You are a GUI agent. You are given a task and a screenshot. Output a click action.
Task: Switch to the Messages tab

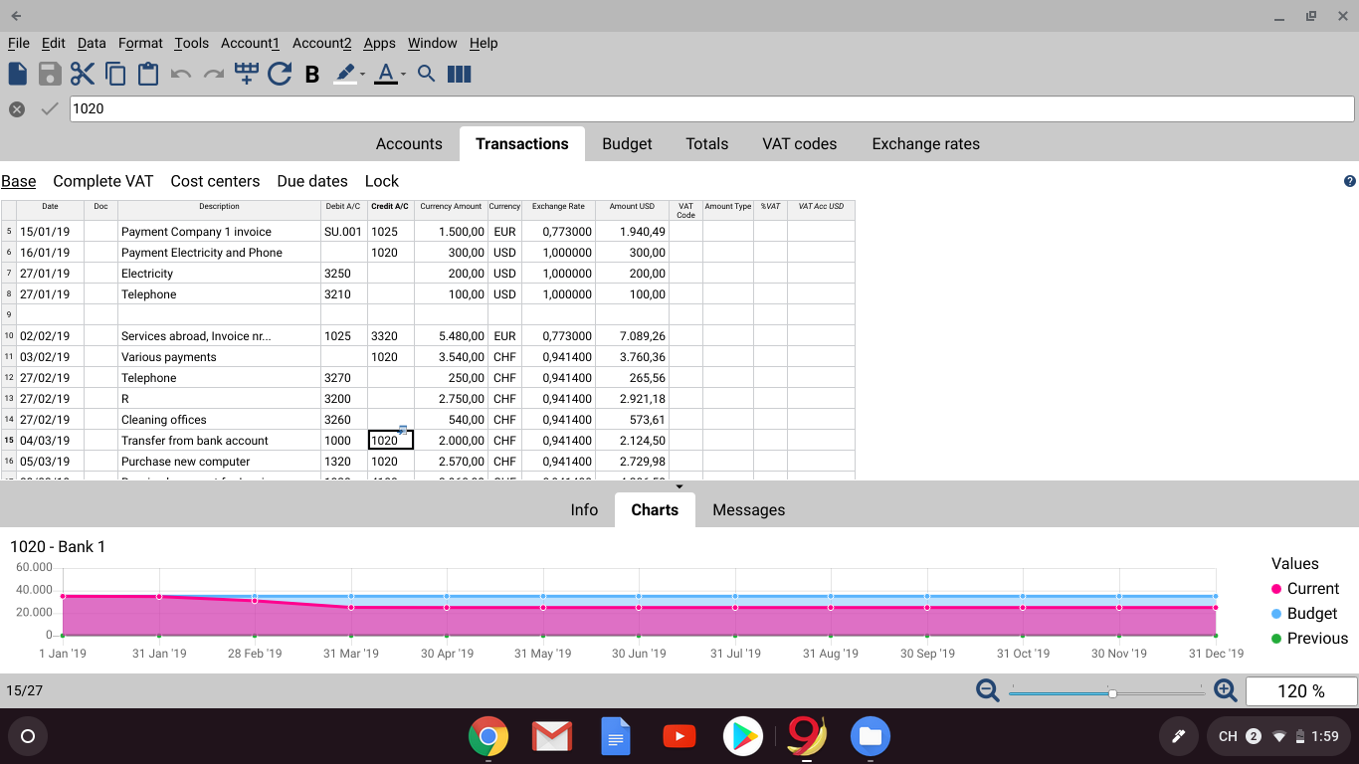[749, 510]
